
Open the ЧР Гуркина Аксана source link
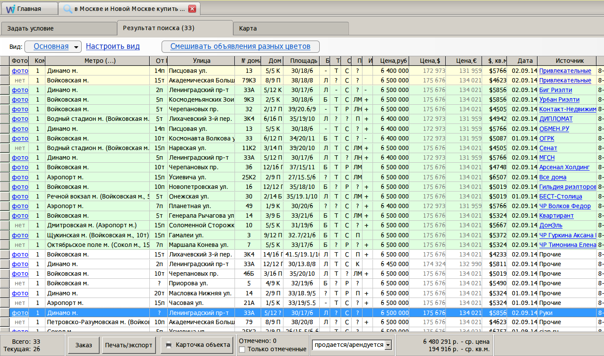click(x=568, y=235)
